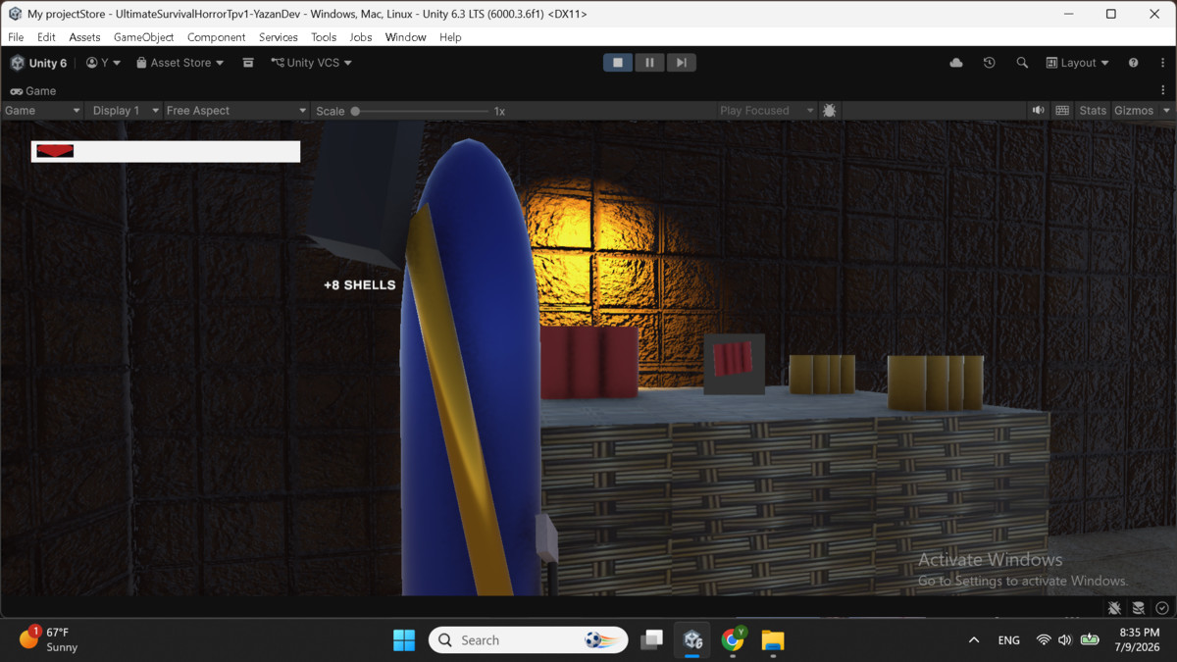Click the white health bar in game
Screen dimensions: 1177x662
tap(166, 151)
